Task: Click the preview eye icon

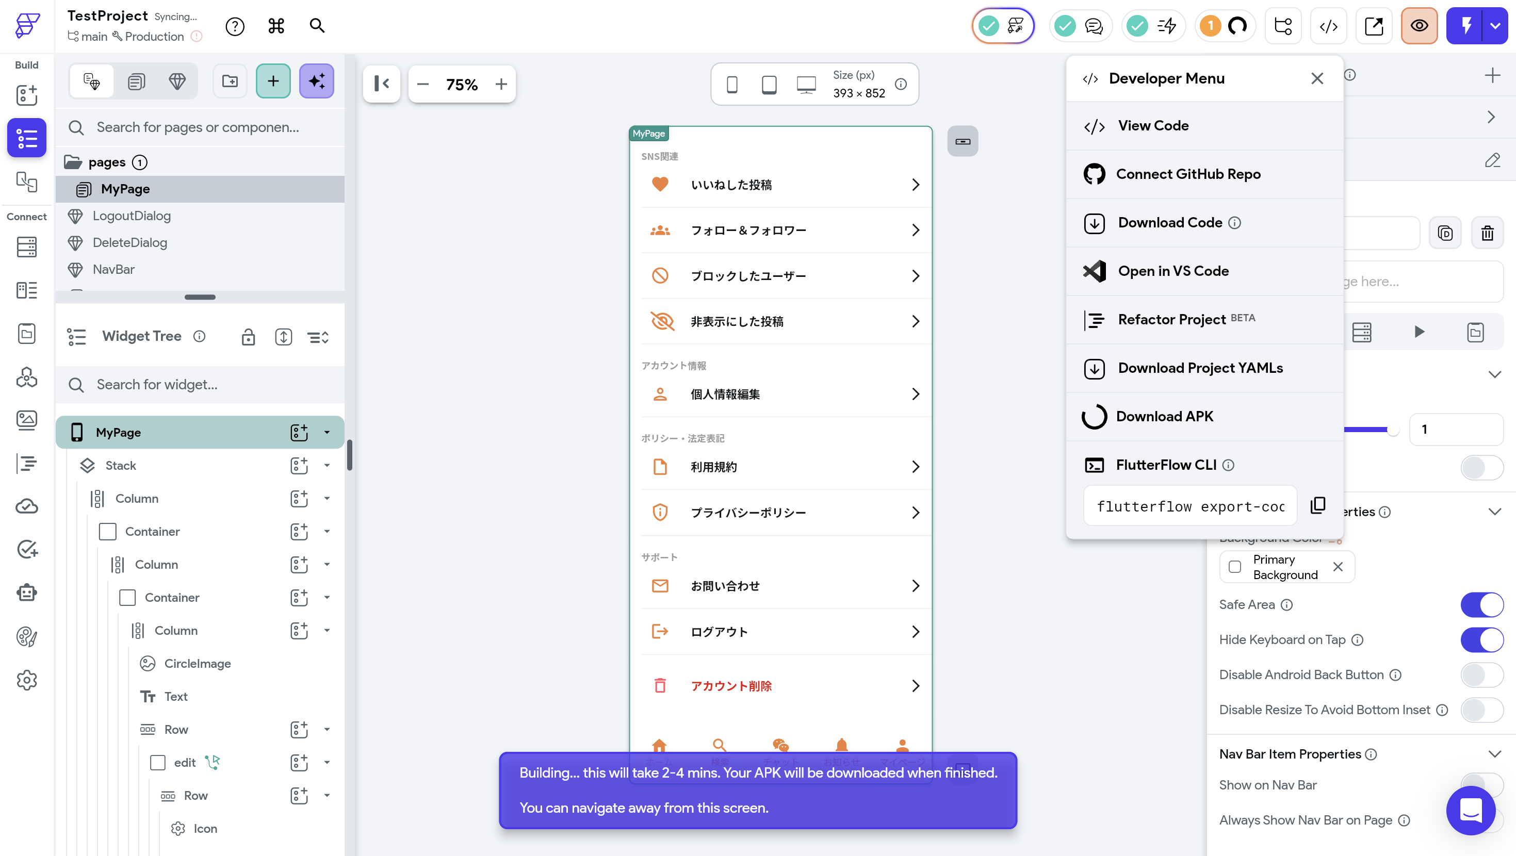Action: [x=1419, y=26]
